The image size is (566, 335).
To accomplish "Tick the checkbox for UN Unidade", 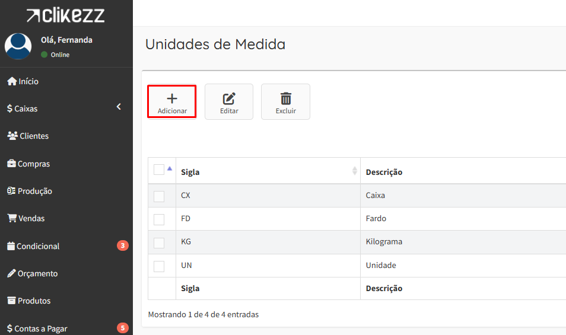I will [x=159, y=266].
